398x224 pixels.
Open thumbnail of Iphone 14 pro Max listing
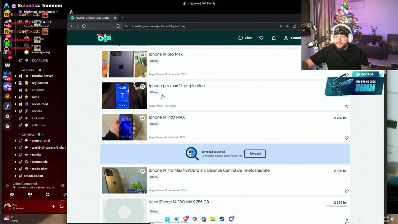pyautogui.click(x=124, y=64)
